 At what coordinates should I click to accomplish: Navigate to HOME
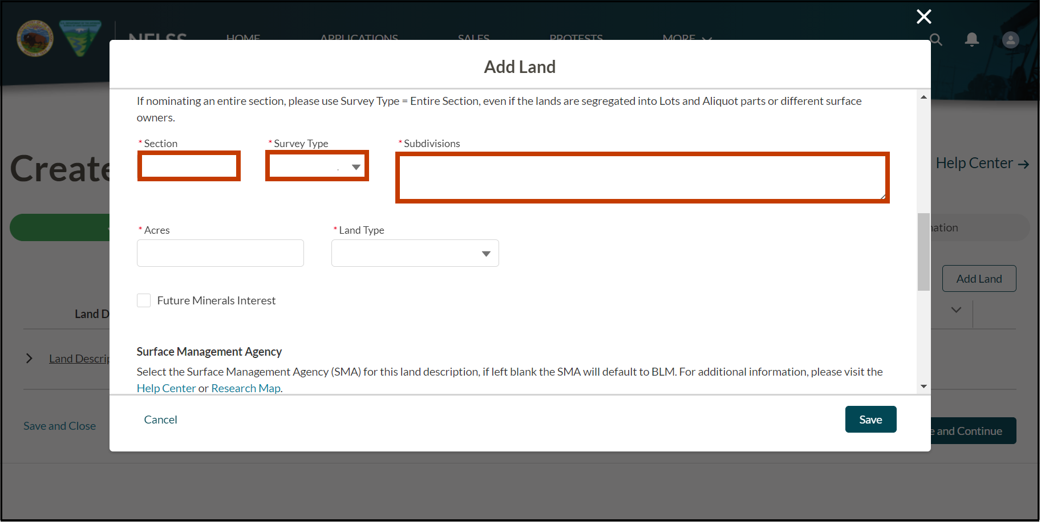[243, 38]
